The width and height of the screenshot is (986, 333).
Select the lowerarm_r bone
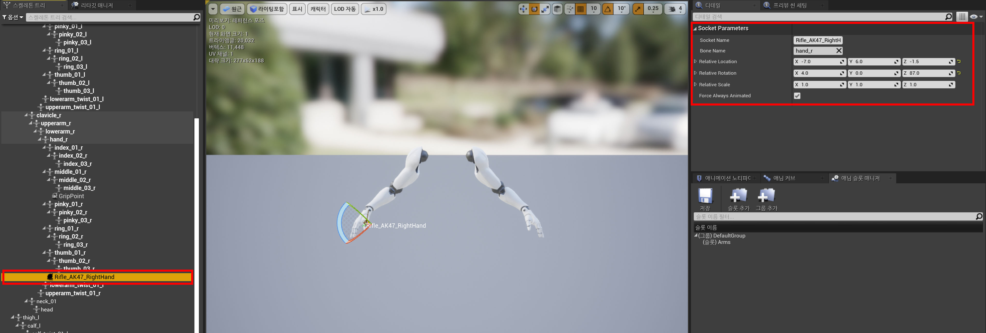(x=60, y=131)
